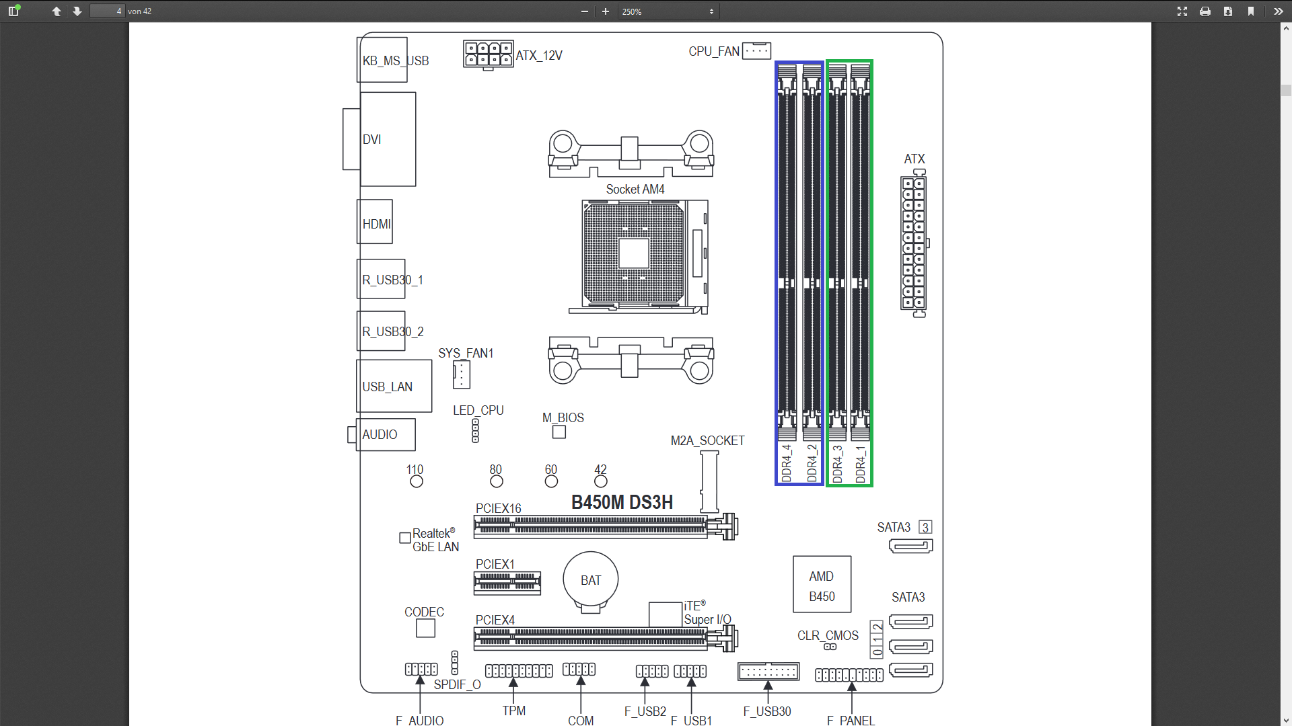Click the Socket AM4 label in diagram
Screen dimensions: 1292x726
(x=635, y=190)
